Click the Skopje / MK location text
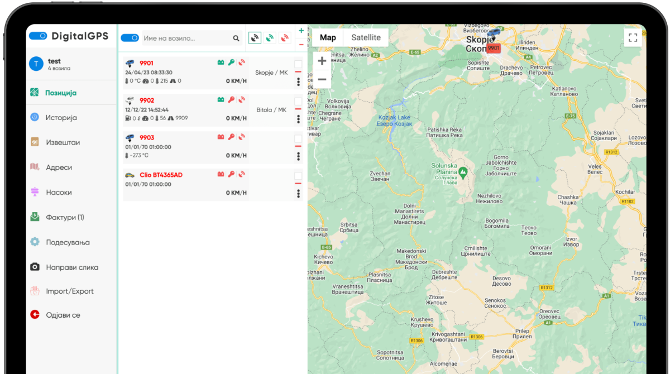This screenshot has width=670, height=374. (x=271, y=73)
